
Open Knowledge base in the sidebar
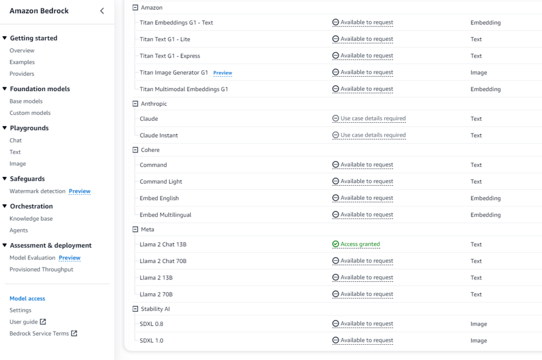pos(31,219)
